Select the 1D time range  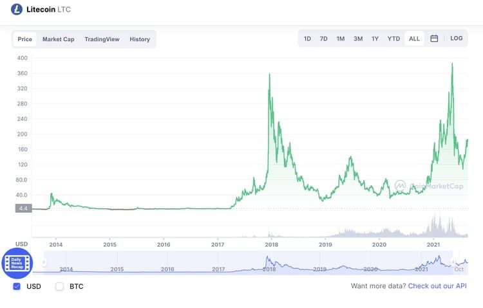[307, 39]
